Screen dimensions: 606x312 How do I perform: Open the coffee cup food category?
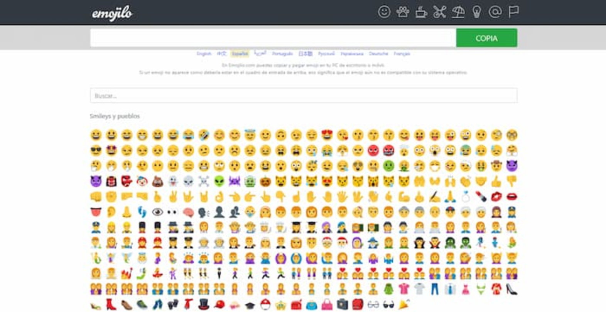pos(421,12)
